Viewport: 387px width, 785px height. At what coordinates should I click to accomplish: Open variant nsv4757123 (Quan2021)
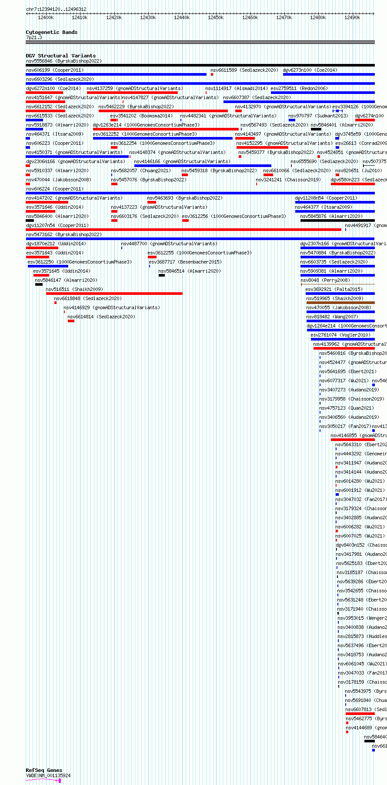point(347,408)
